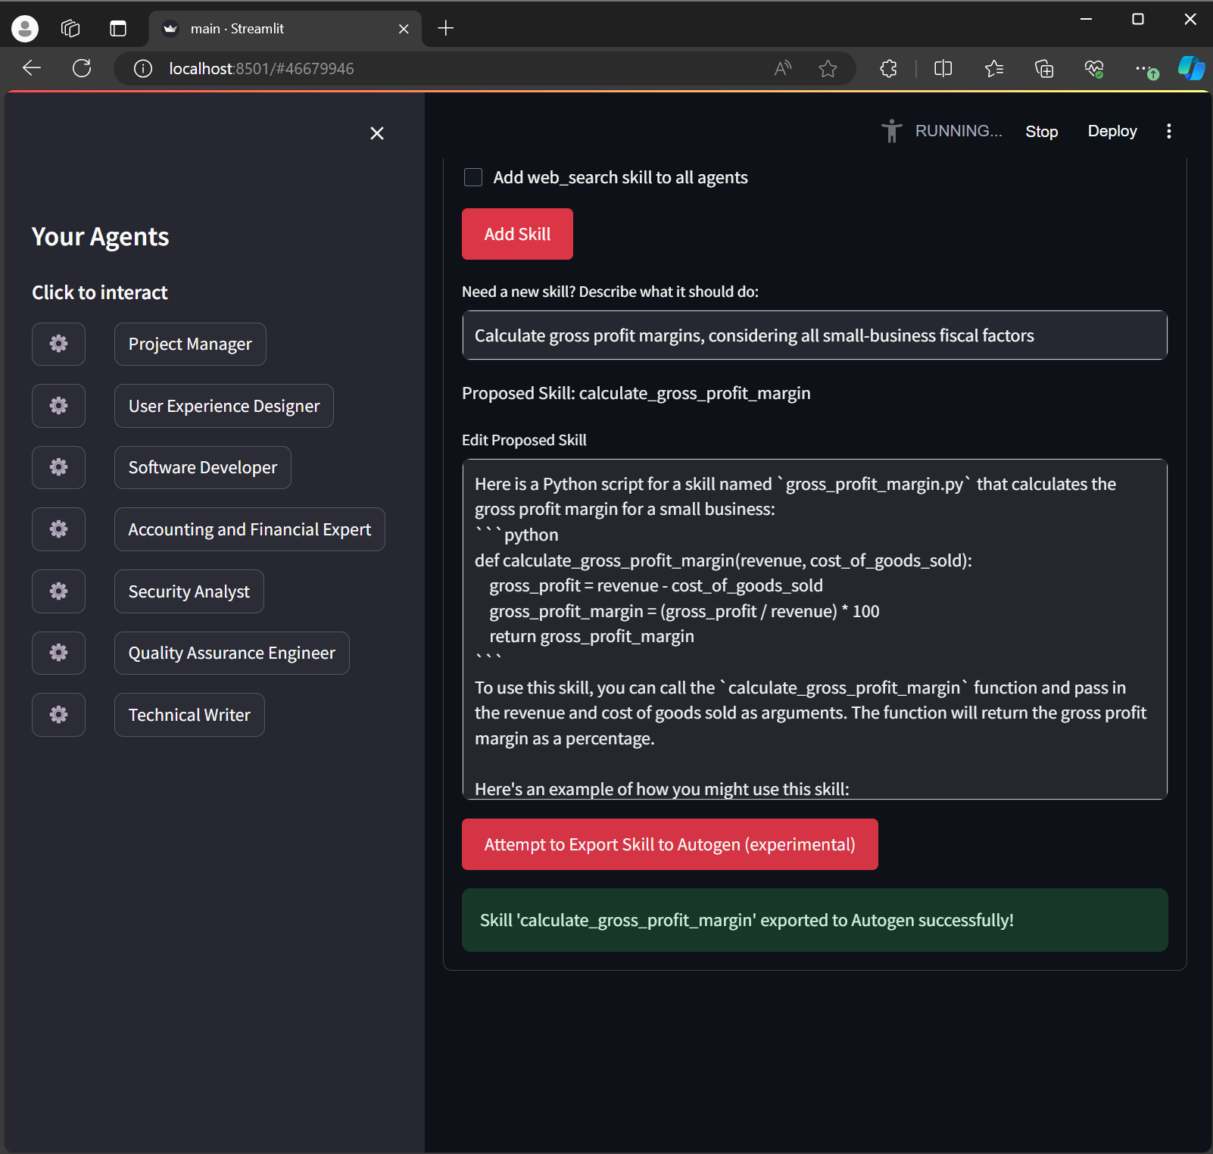Open Browser essentials heart icon
The height and width of the screenshot is (1154, 1213).
[1094, 69]
